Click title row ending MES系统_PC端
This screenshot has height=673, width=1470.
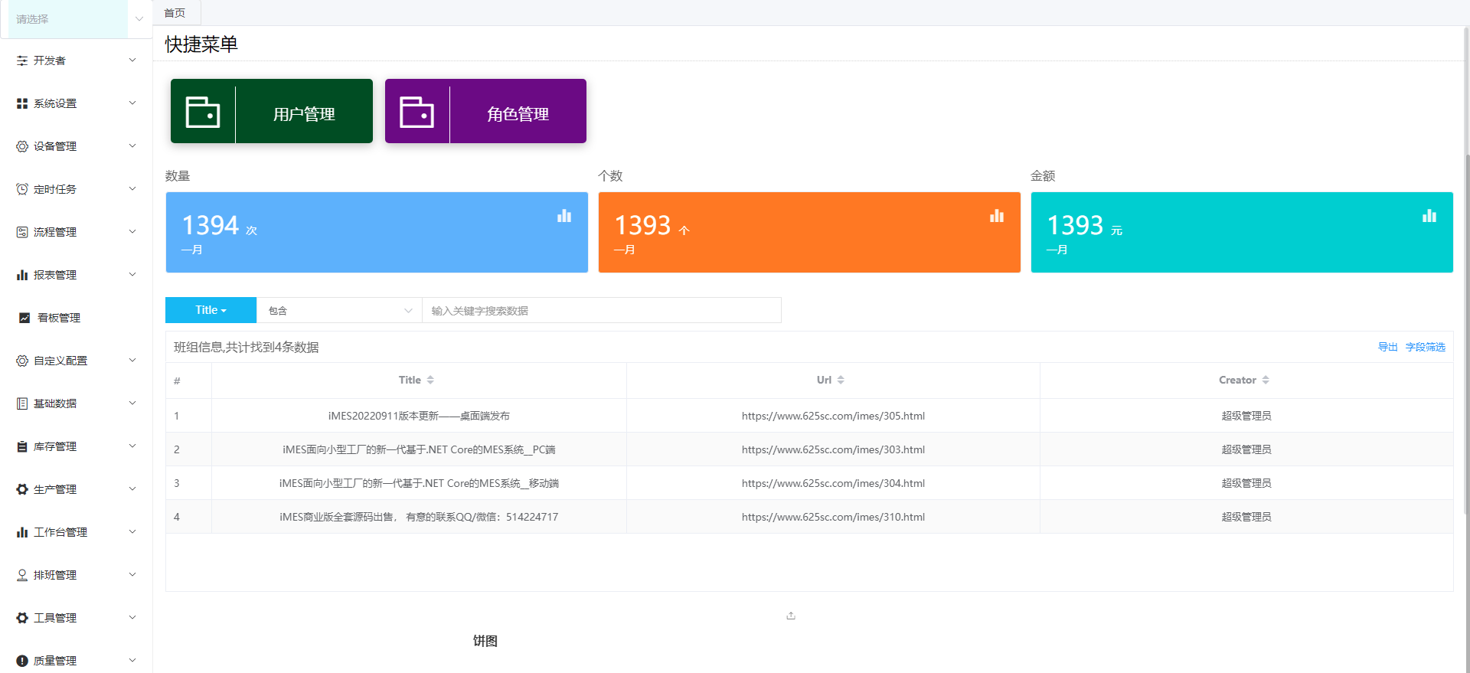tap(419, 449)
